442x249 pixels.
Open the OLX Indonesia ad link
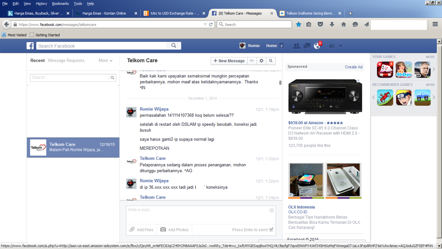301,207
